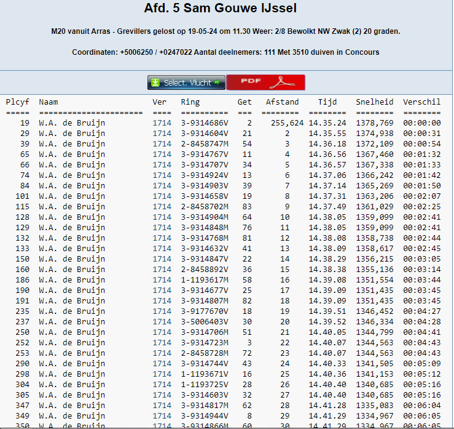Click the 1714 link beside ring 3-9314707V

(162, 164)
